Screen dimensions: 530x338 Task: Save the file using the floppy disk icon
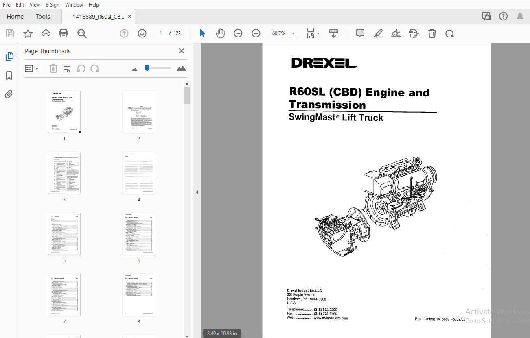[x=10, y=33]
